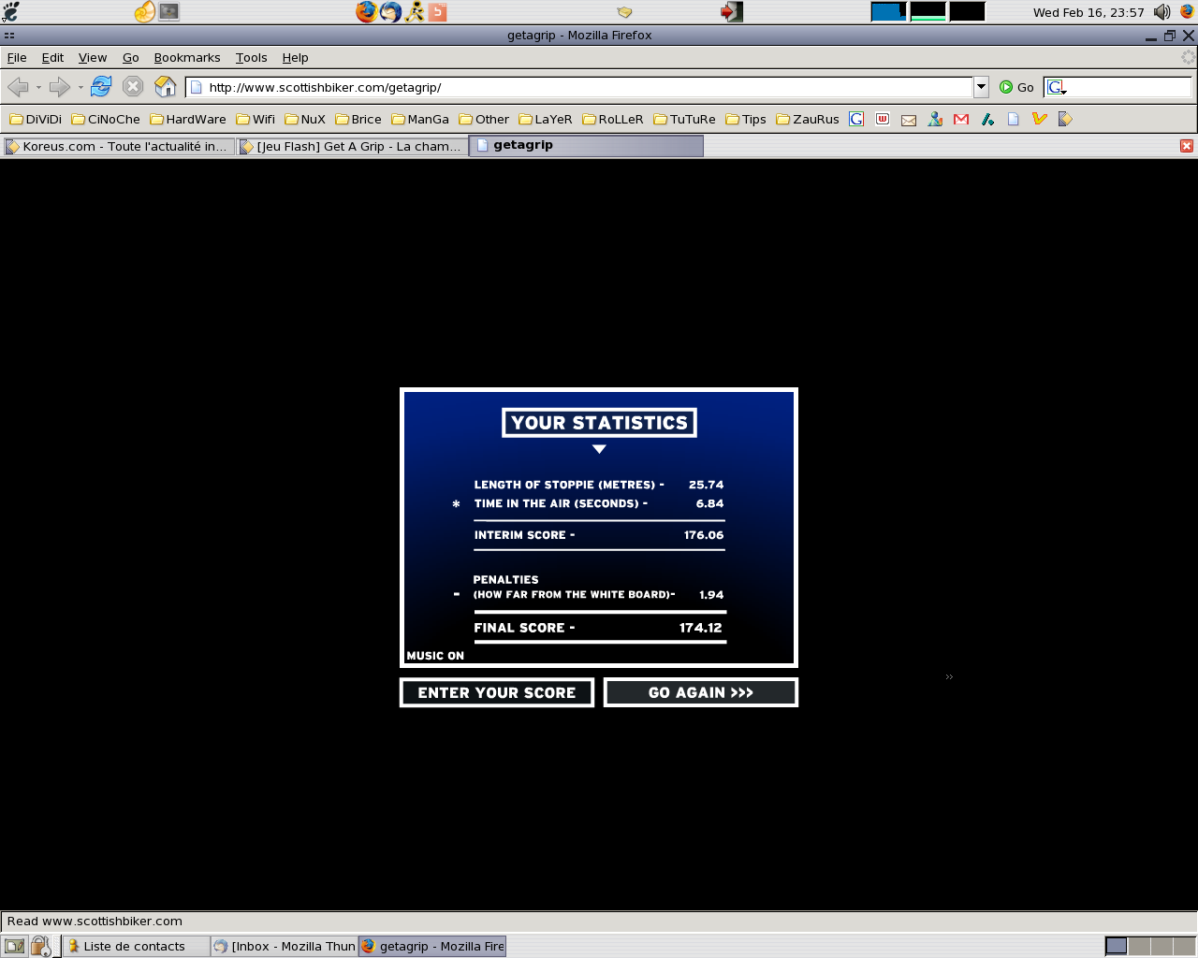Expand the back button history arrow
Viewport: 1198px width, 958px height.
[x=38, y=88]
